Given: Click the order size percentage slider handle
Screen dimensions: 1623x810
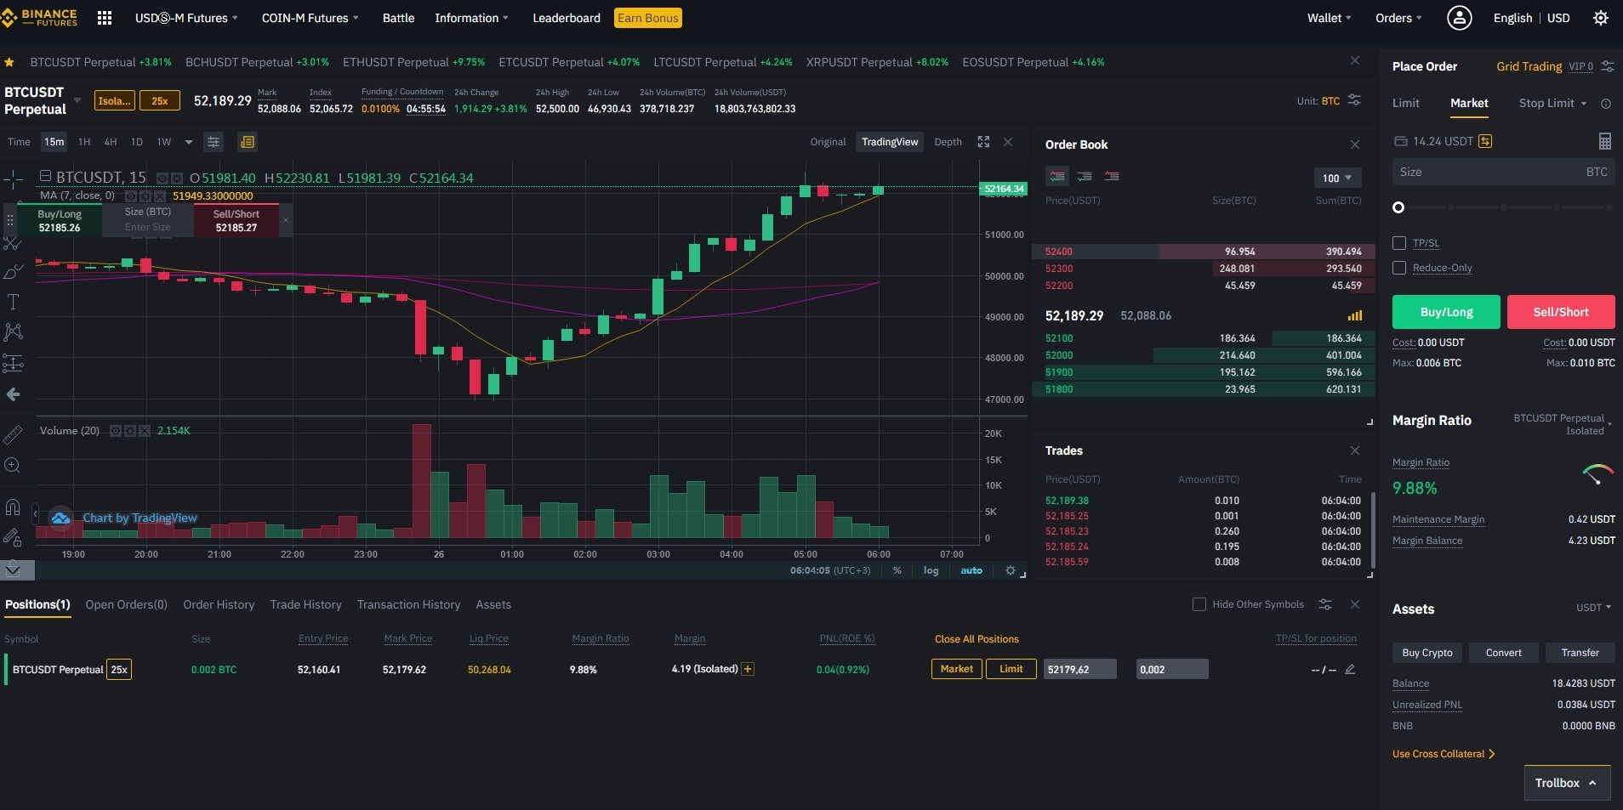Looking at the screenshot, I should point(1398,207).
